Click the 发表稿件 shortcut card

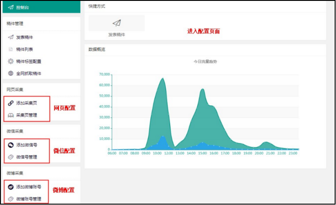117,23
